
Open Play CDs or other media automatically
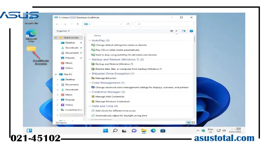tap(117, 50)
